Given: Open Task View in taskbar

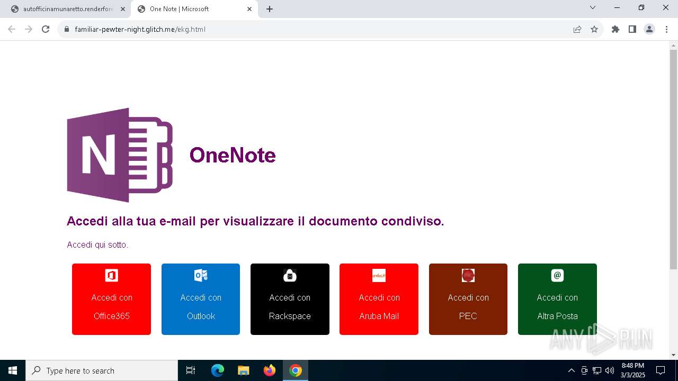Looking at the screenshot, I should [191, 370].
